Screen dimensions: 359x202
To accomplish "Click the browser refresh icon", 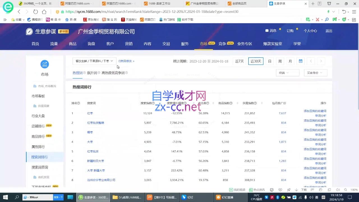I will point(35,12).
